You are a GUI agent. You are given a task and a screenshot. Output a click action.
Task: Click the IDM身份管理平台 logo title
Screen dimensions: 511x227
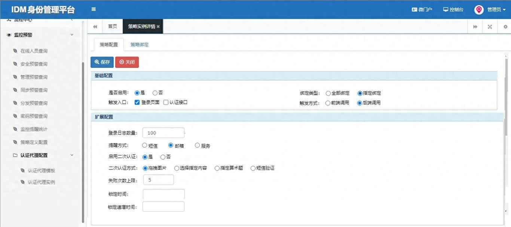tap(43, 10)
